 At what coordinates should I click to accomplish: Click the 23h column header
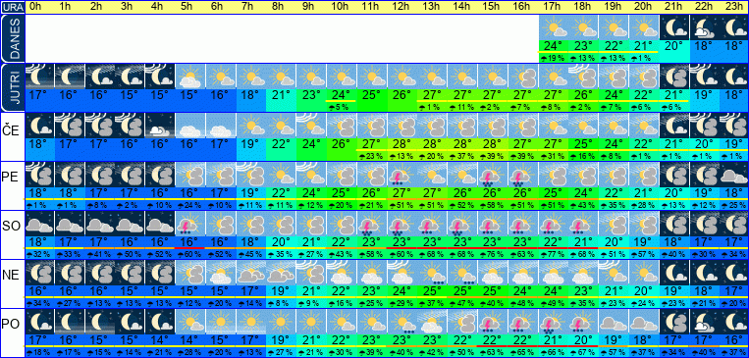click(x=734, y=7)
